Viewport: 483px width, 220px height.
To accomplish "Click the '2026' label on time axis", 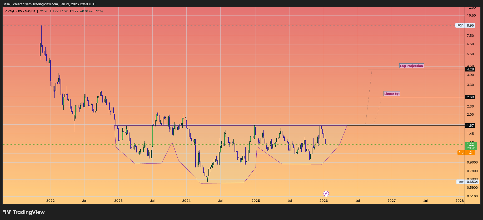I will (323, 201).
